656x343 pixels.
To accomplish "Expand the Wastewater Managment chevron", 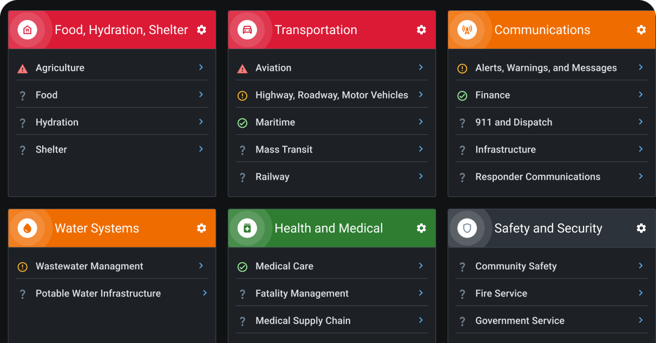I will coord(201,266).
